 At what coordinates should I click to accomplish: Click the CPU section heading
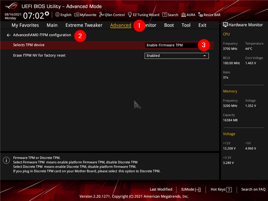pos(226,34)
